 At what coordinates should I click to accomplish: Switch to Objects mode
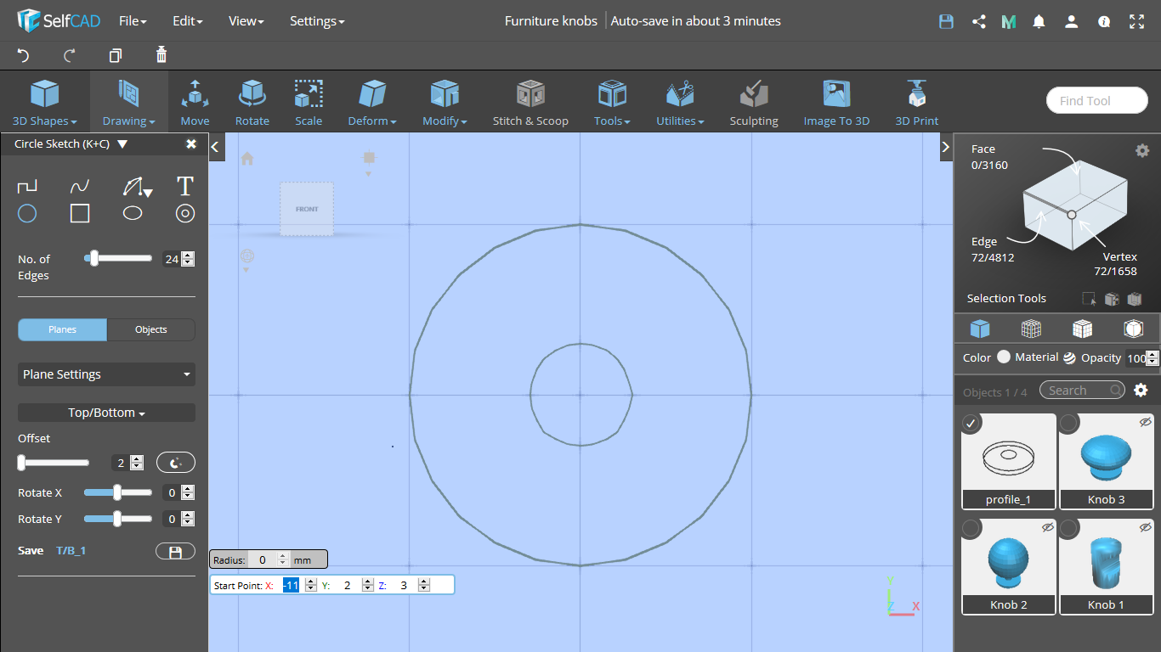(151, 329)
